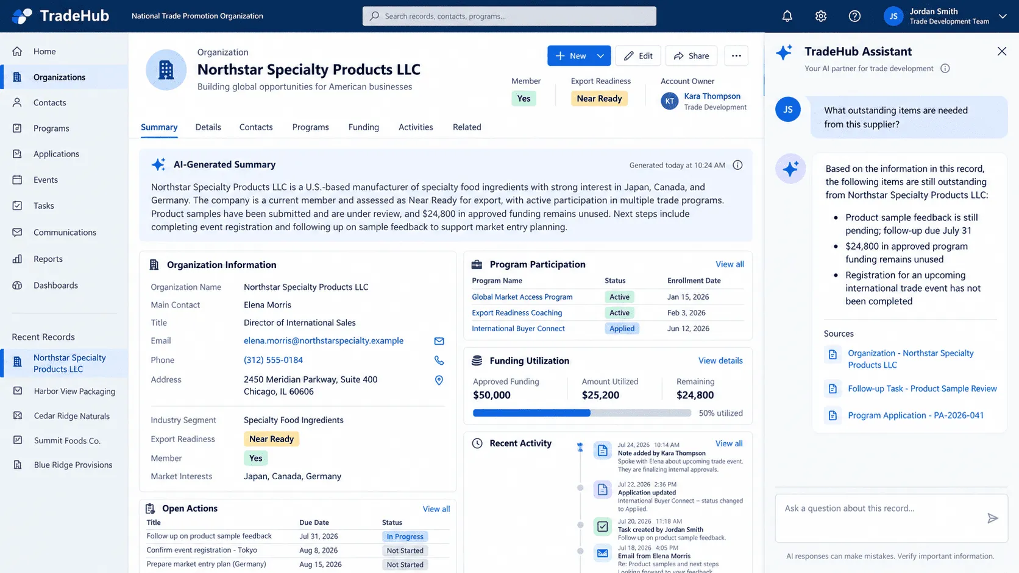The width and height of the screenshot is (1019, 573).
Task: Open Communications in the sidebar
Action: click(x=64, y=232)
